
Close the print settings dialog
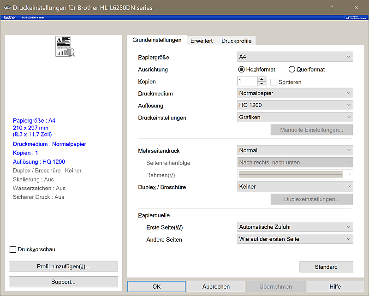coord(356,7)
